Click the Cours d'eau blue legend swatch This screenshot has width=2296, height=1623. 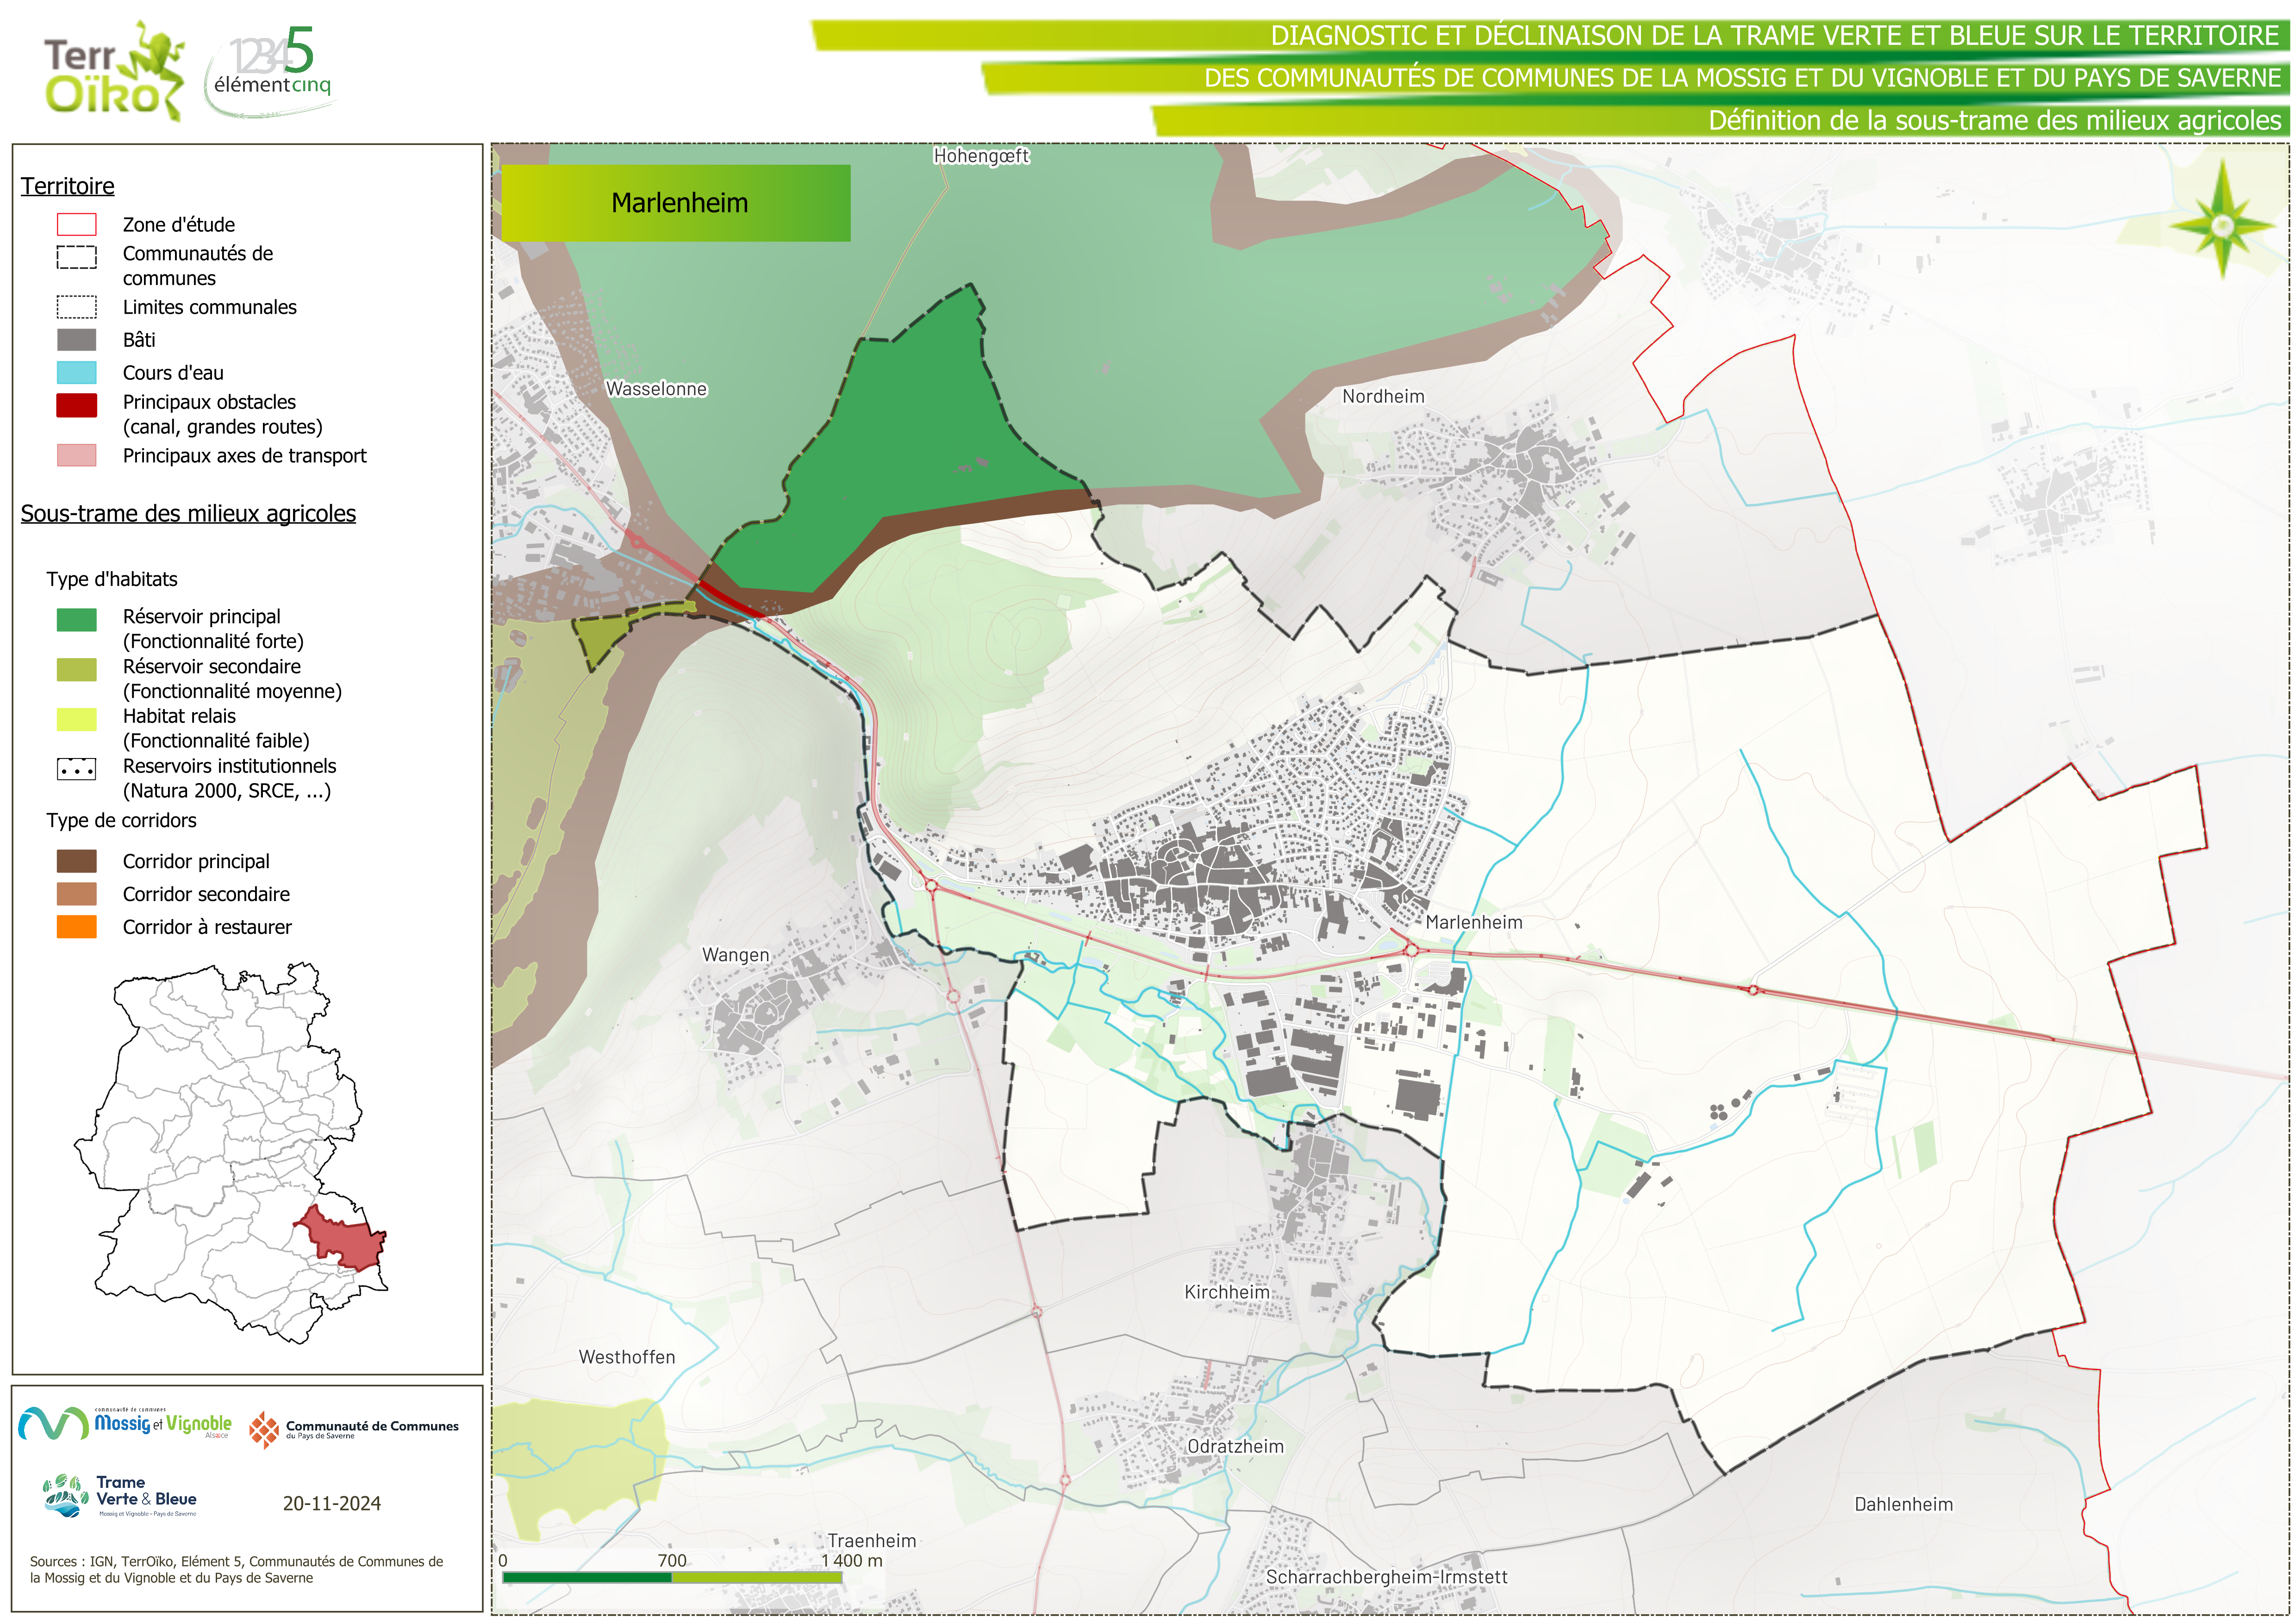pos(77,373)
